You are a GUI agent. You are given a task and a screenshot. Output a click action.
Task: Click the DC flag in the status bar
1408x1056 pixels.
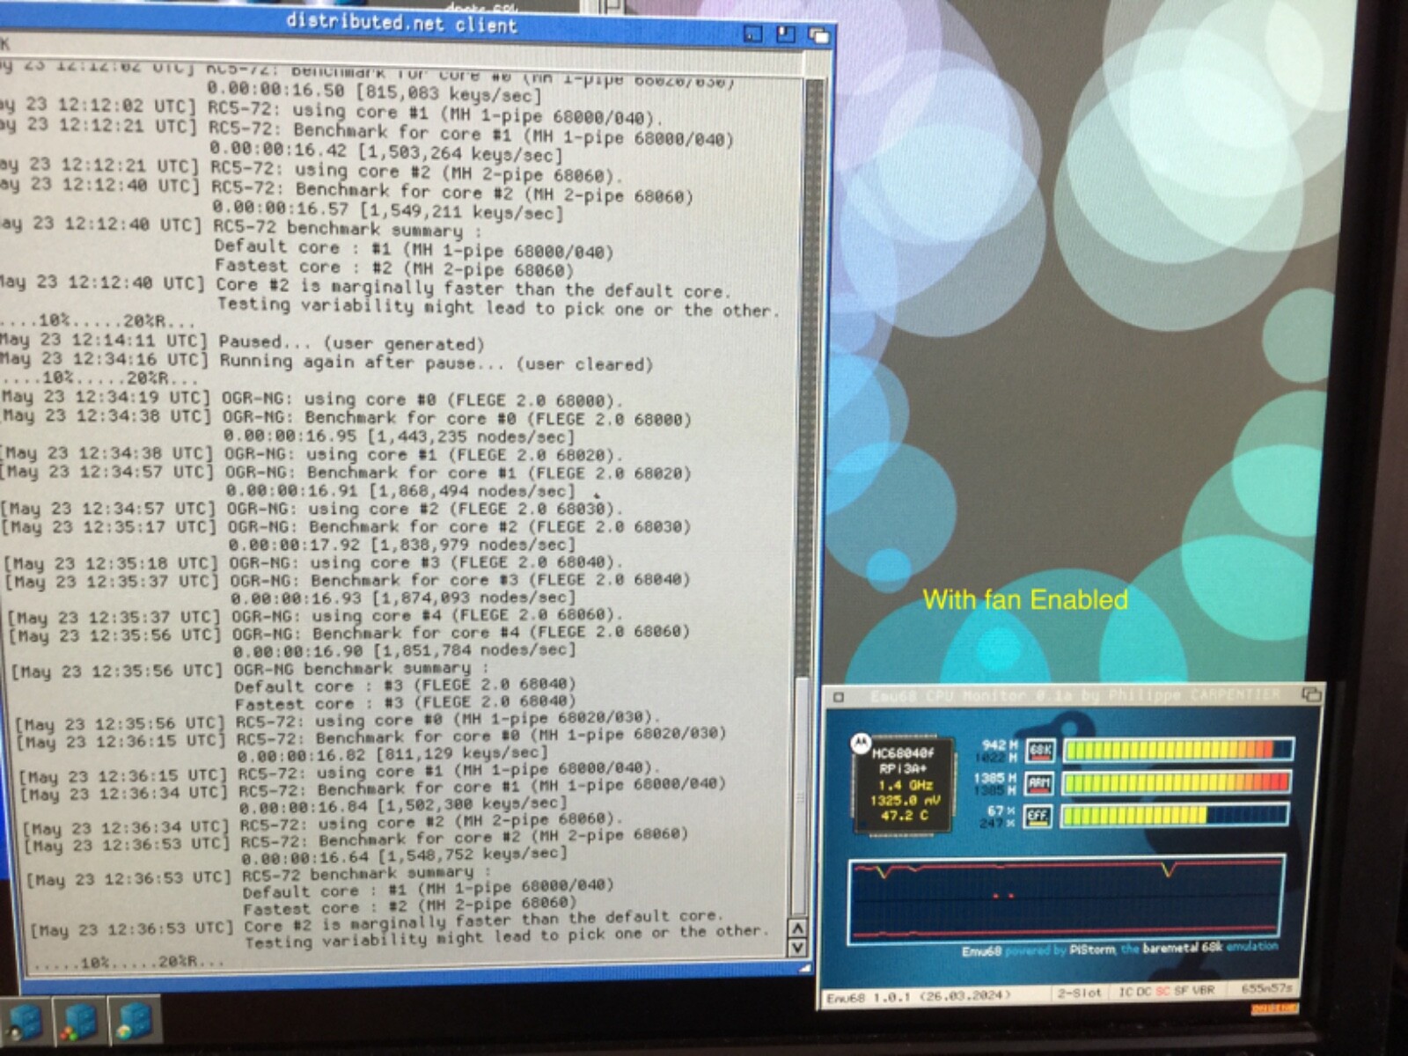pos(1143,991)
